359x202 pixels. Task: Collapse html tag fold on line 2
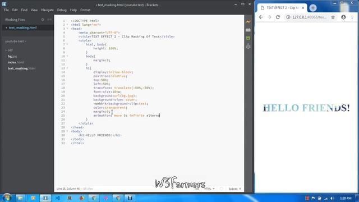(67, 25)
